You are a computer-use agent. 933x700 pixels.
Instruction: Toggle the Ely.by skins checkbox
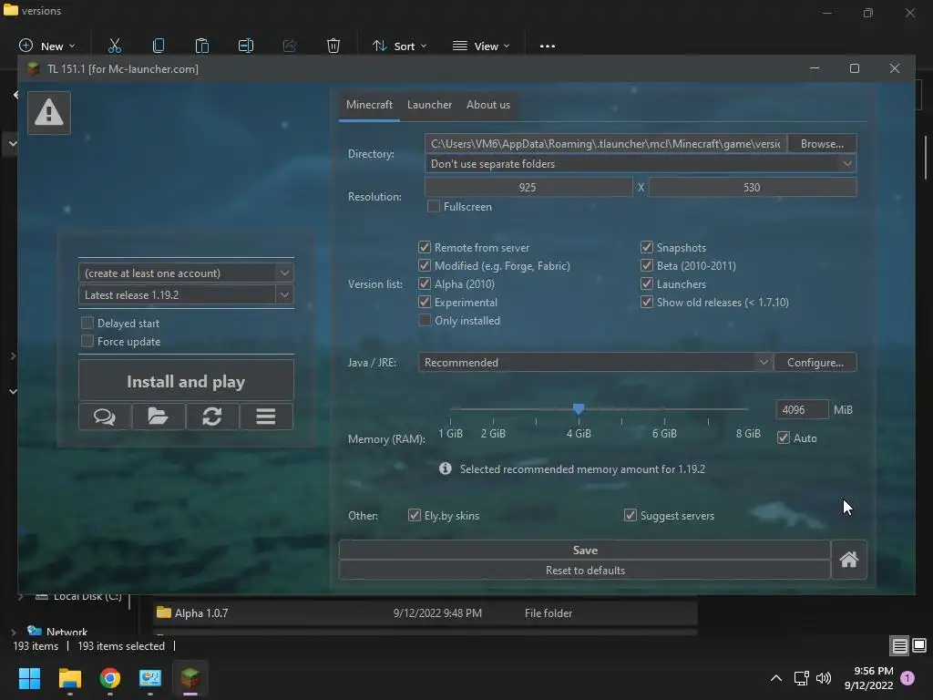(415, 516)
